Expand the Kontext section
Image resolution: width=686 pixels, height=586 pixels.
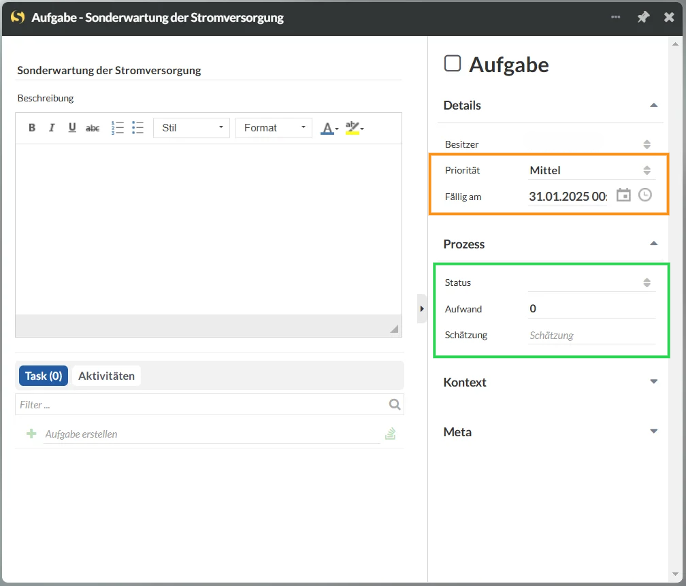point(653,382)
